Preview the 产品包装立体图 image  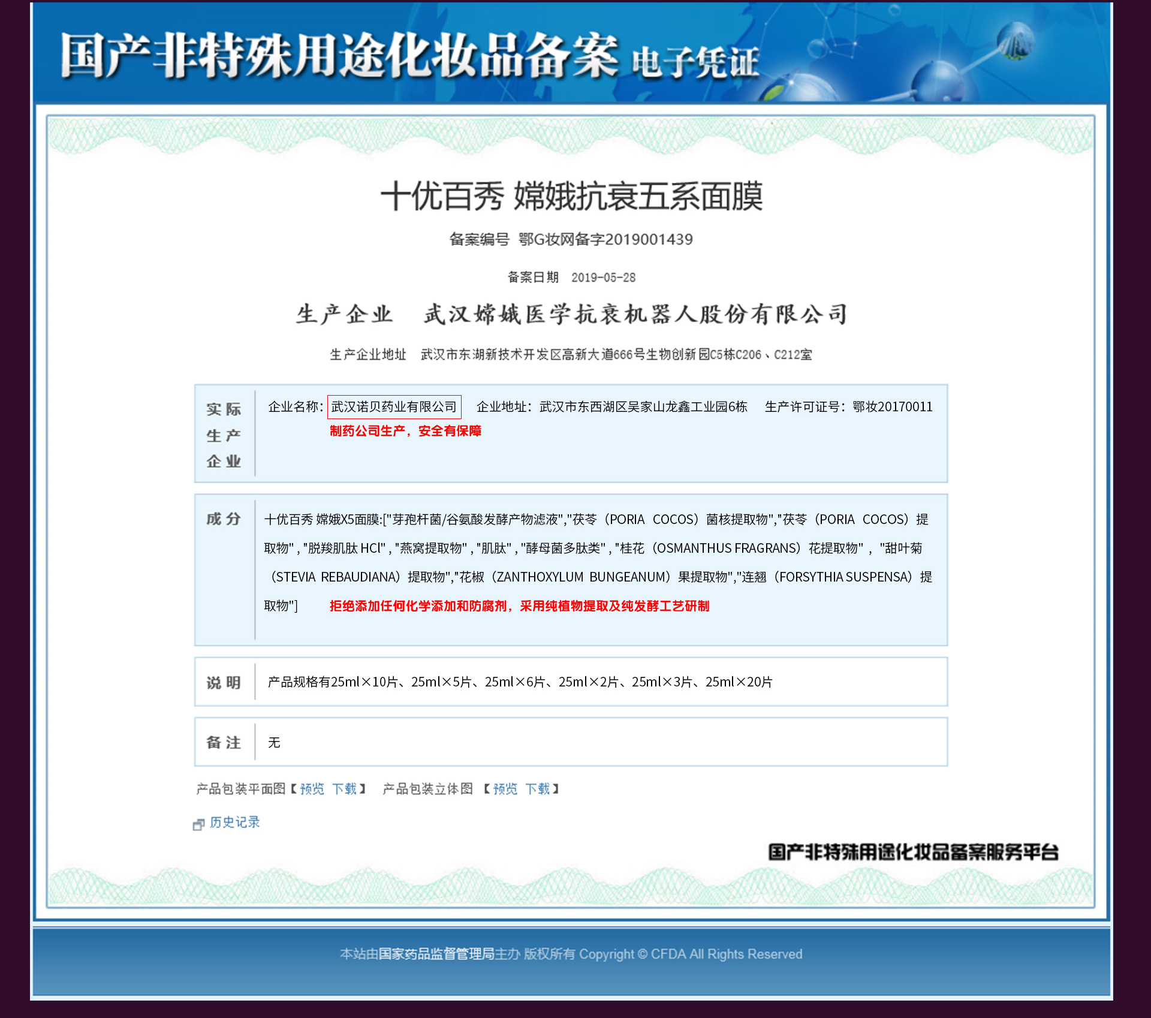point(505,789)
